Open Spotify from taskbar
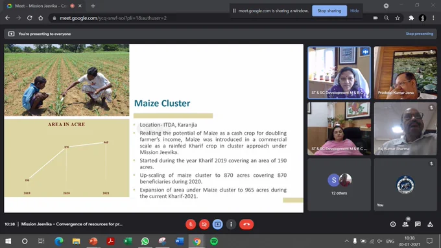 pos(214,241)
